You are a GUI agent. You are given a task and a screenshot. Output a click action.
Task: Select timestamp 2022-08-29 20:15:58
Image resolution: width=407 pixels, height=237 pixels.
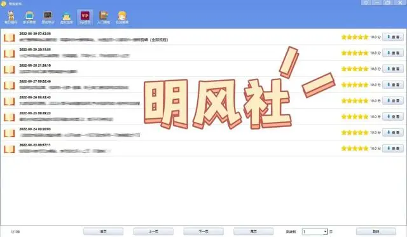click(35, 50)
